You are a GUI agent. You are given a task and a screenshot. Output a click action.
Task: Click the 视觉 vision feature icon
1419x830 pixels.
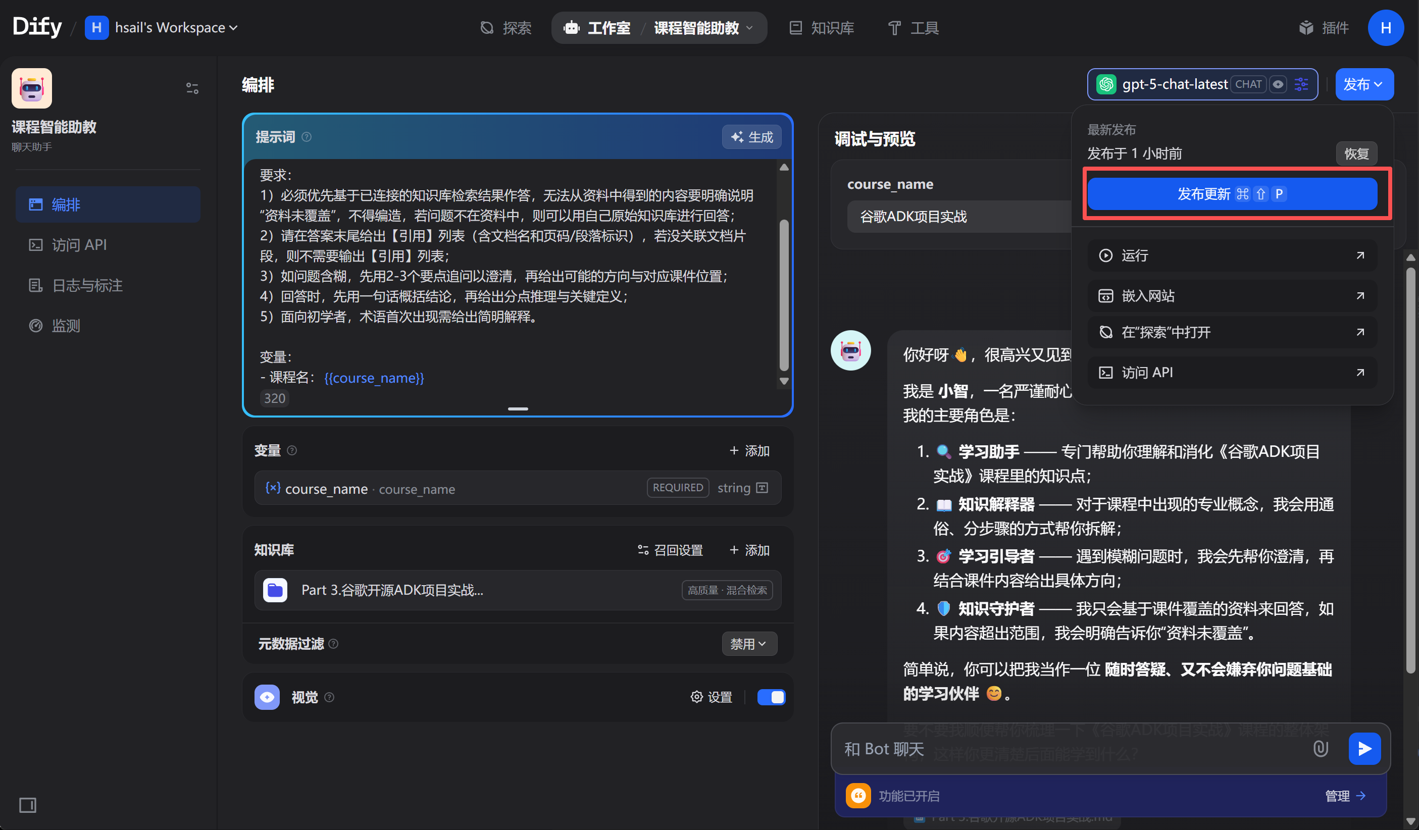[x=267, y=697]
